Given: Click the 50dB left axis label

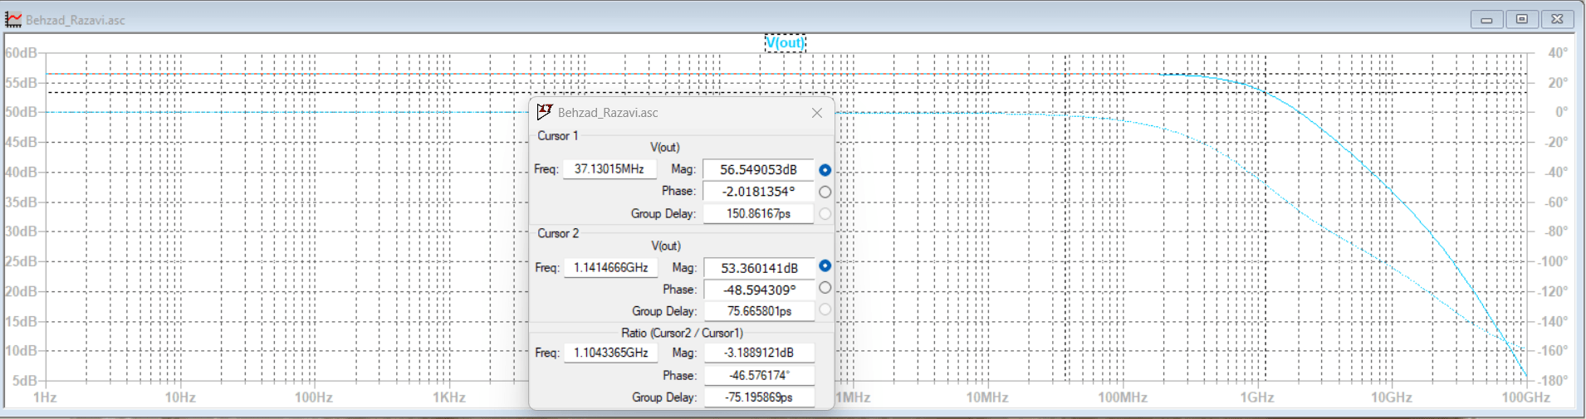Looking at the screenshot, I should click(21, 112).
